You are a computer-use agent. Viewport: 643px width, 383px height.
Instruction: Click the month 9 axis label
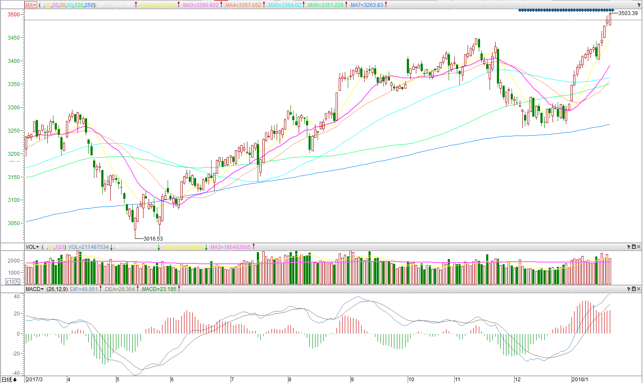(352, 380)
